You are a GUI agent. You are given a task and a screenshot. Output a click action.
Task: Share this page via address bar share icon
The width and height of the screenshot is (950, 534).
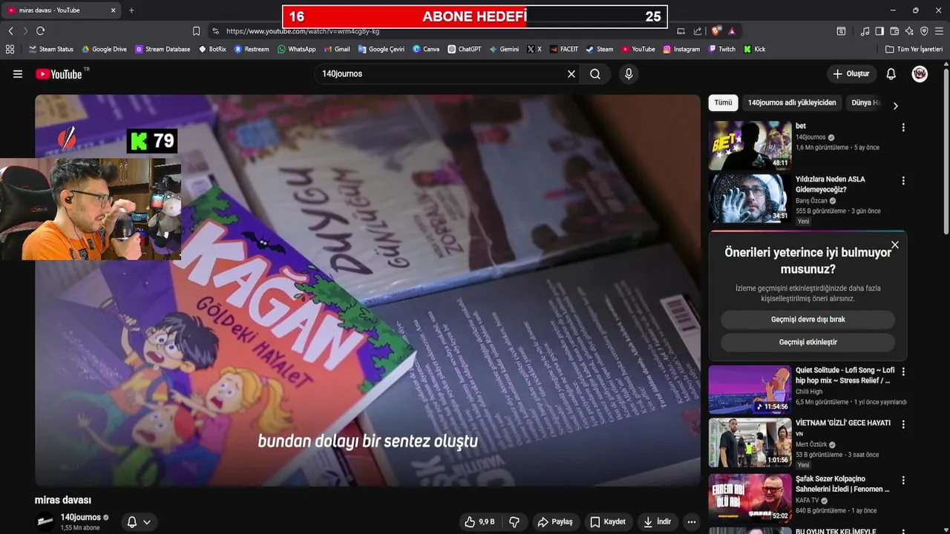[698, 31]
